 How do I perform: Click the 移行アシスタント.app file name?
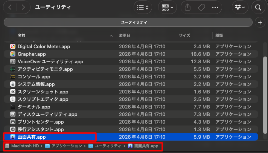click(x=41, y=129)
